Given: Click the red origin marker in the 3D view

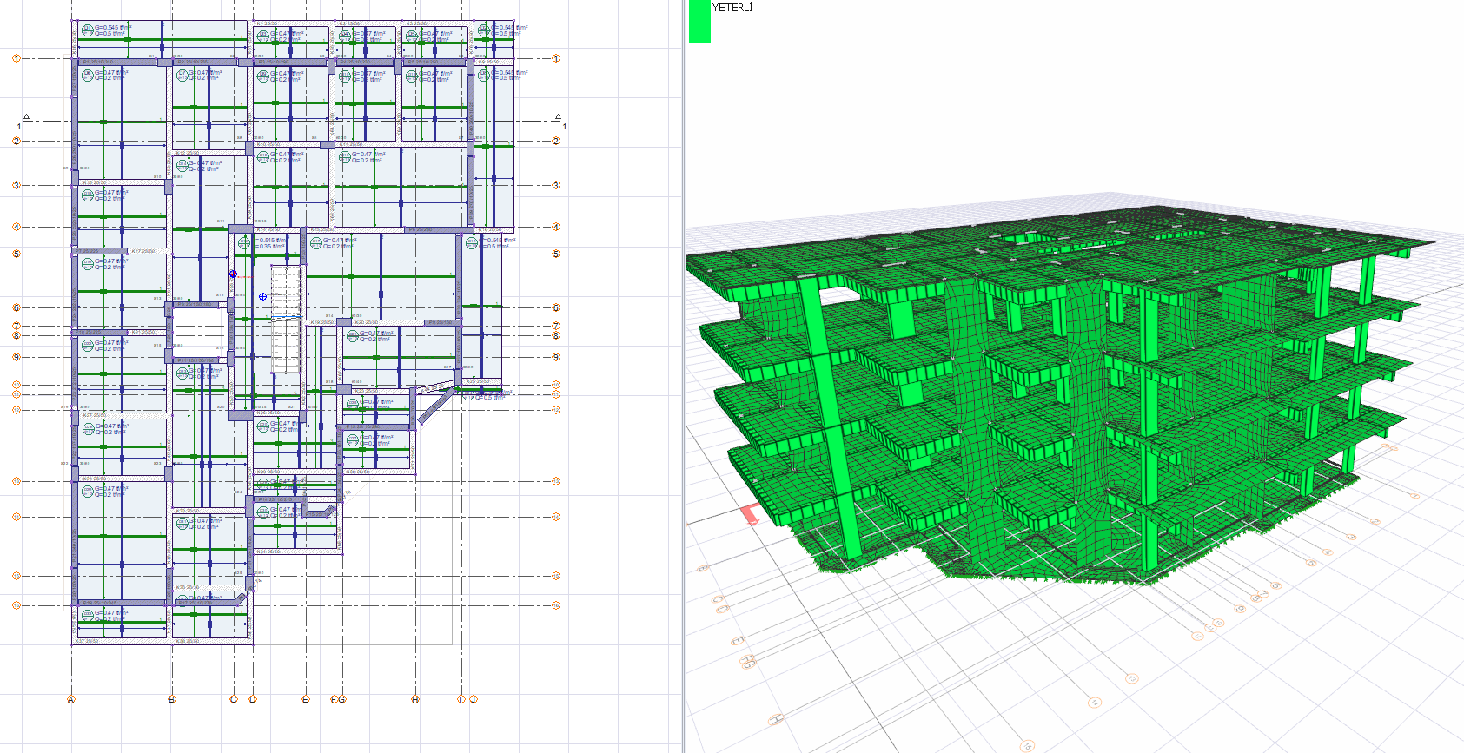Looking at the screenshot, I should click(751, 514).
